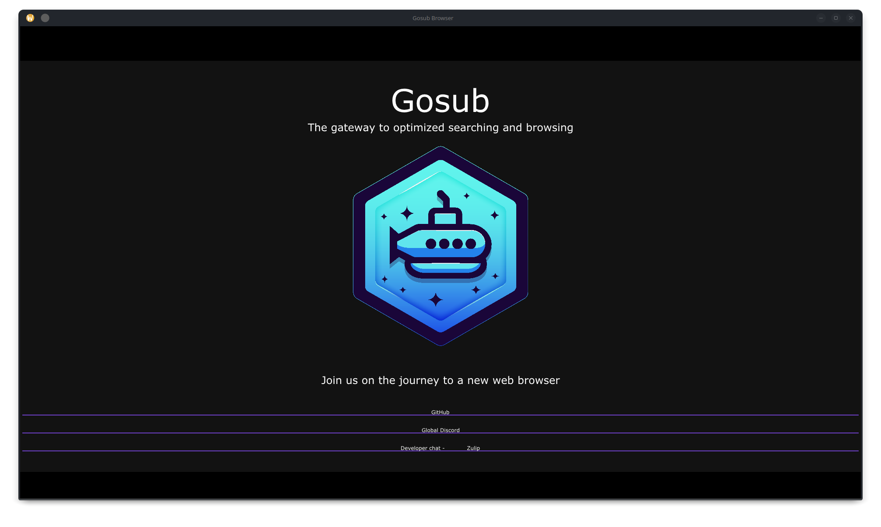Click the yellow Wayland icon in title bar

tap(30, 18)
